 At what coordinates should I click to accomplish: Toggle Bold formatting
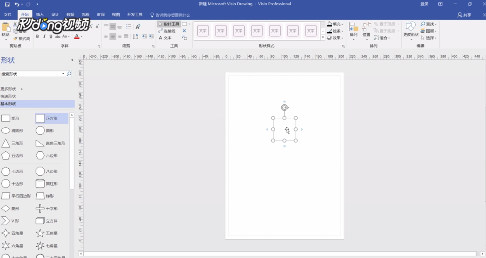pyautogui.click(x=38, y=36)
